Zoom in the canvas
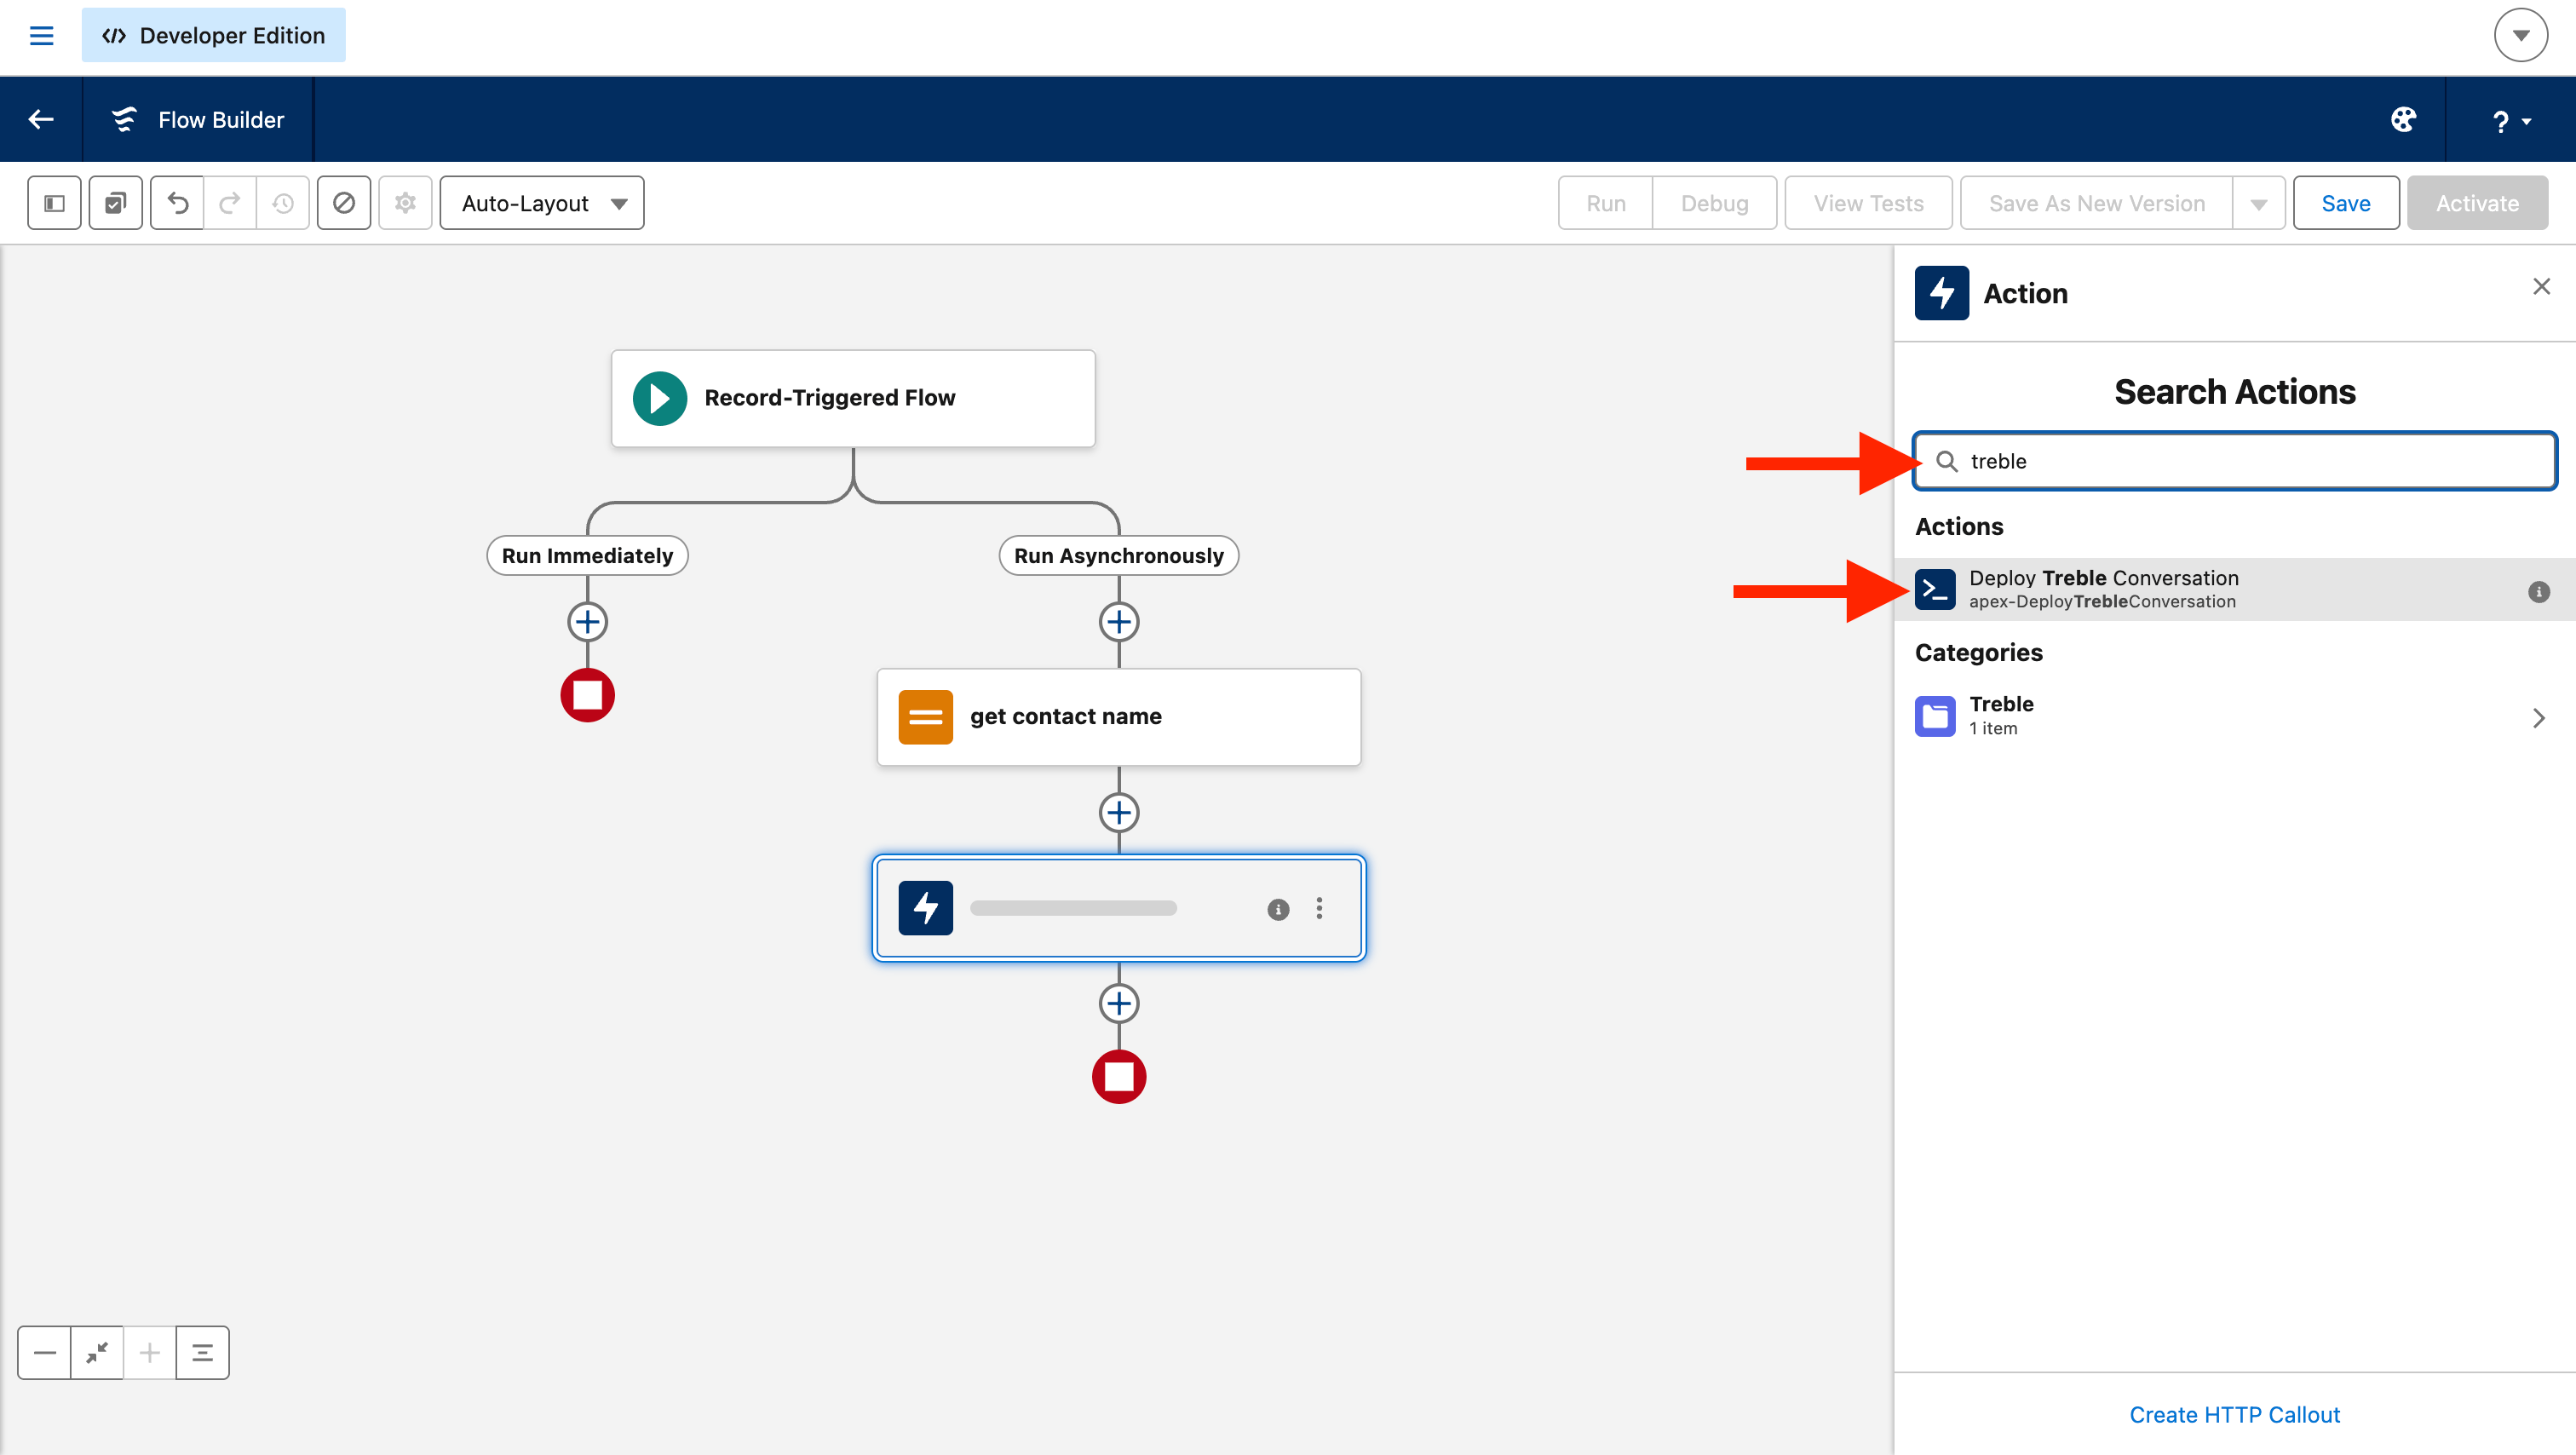This screenshot has height=1455, width=2576. (149, 1353)
